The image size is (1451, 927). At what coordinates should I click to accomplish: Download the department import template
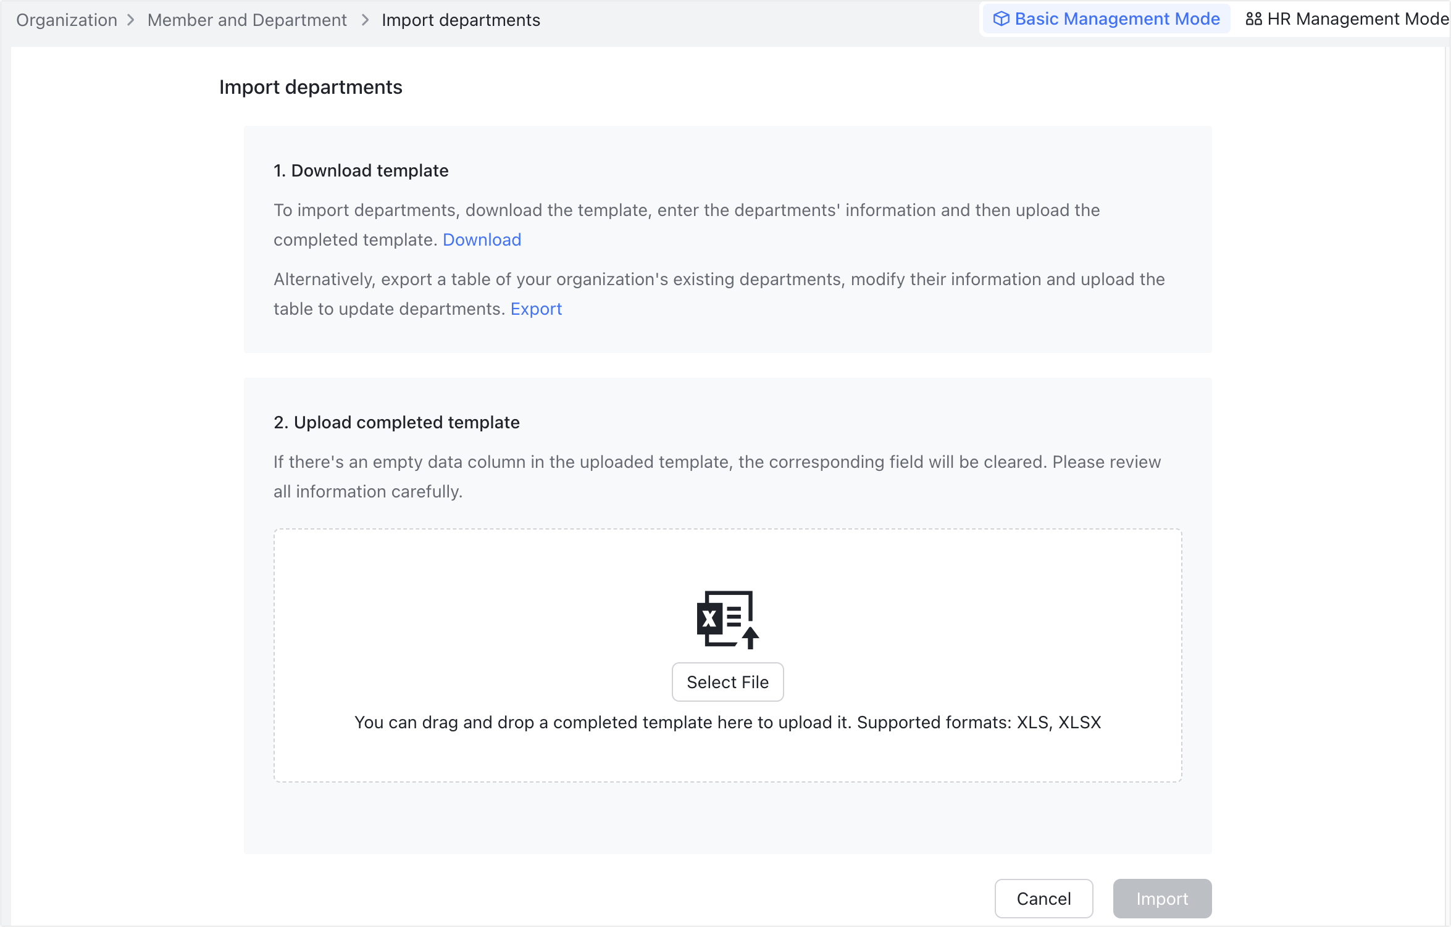482,239
